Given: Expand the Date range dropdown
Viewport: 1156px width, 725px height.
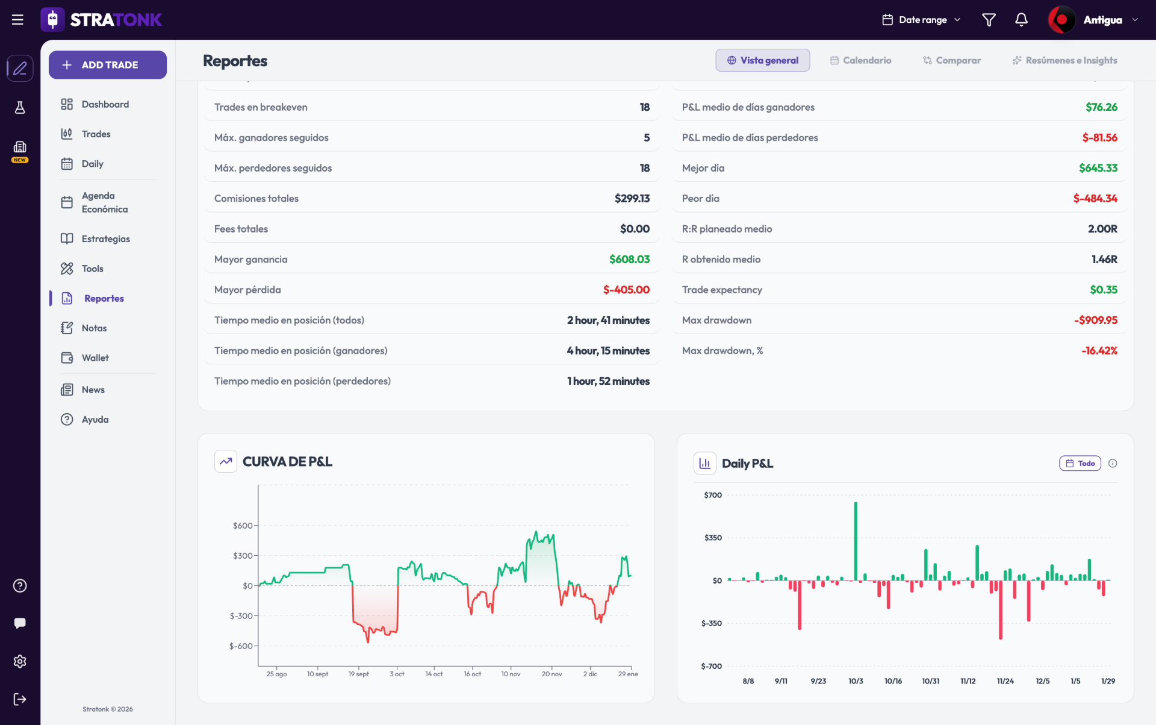Looking at the screenshot, I should click(x=921, y=20).
